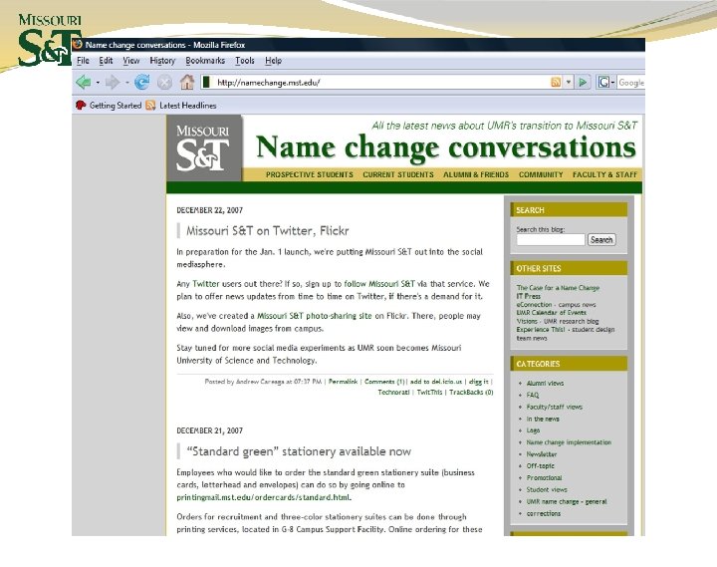The width and height of the screenshot is (717, 567).
Task: Click the Google search engine icon
Action: pyautogui.click(x=603, y=83)
